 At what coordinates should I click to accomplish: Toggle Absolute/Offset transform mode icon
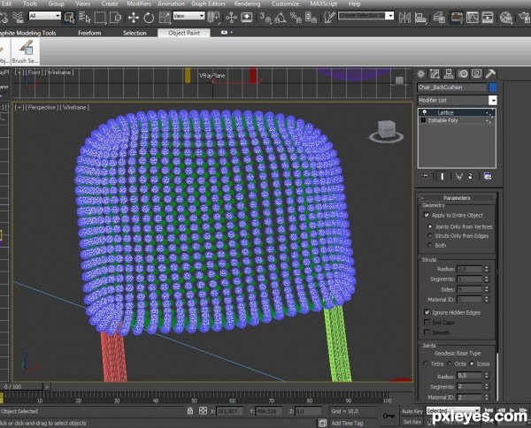pos(203,410)
